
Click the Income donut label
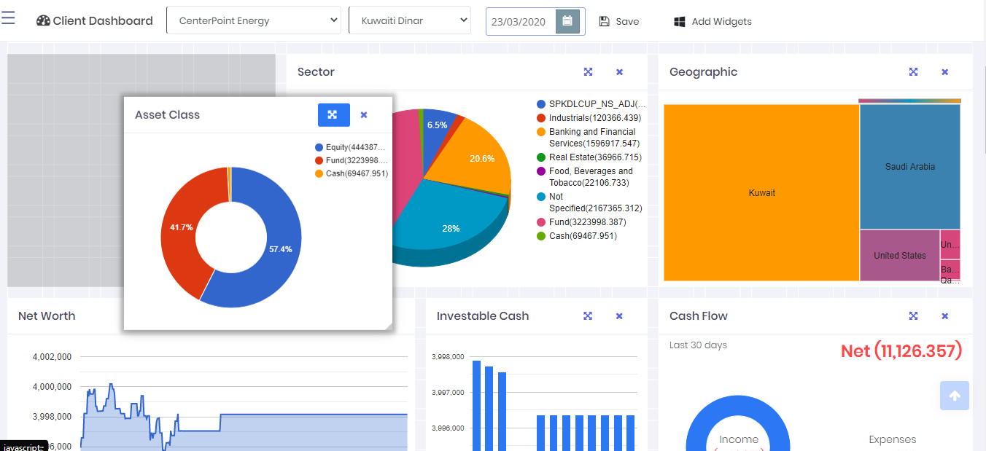coord(739,440)
